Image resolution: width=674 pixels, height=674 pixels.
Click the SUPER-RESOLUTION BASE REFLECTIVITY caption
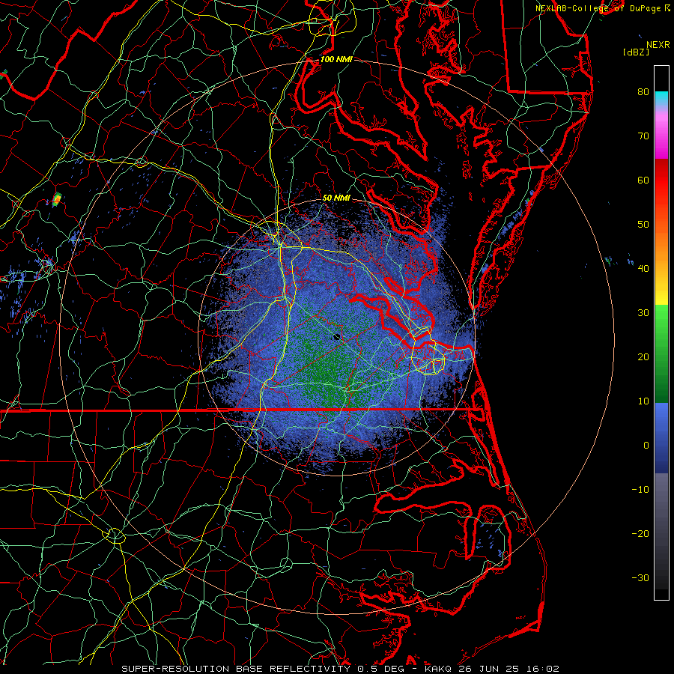(235, 669)
